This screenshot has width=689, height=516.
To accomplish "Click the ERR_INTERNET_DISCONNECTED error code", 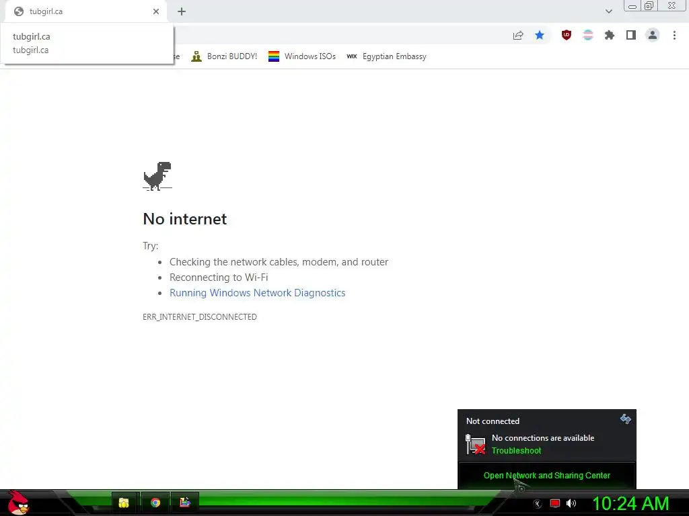I will (x=199, y=317).
